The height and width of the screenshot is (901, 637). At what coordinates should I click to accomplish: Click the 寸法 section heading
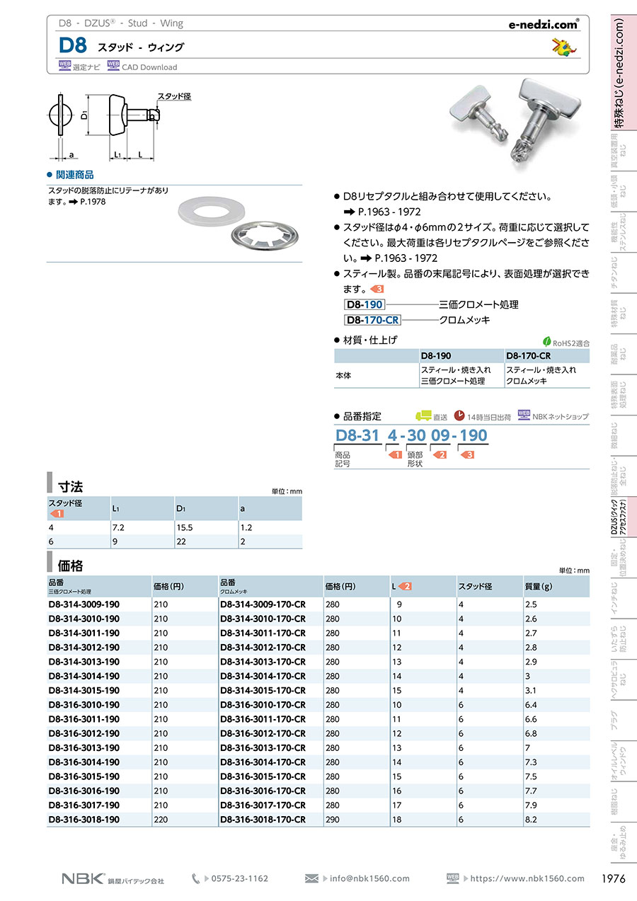click(x=71, y=487)
